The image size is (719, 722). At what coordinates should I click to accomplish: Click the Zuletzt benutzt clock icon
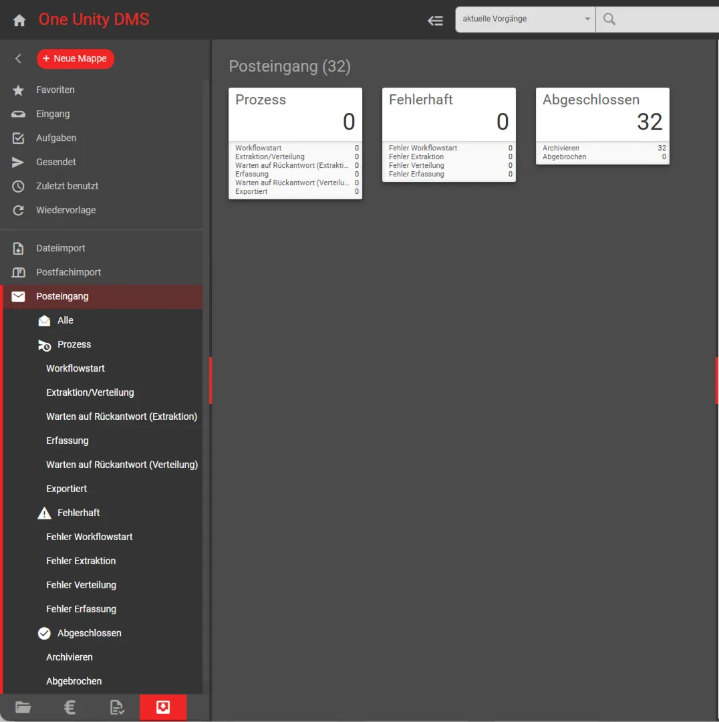19,186
